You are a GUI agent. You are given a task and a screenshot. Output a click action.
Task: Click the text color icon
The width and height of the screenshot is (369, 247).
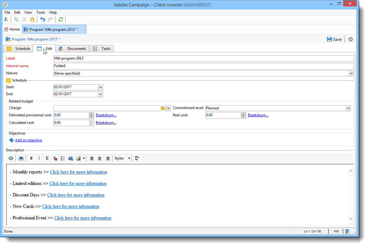point(55,158)
